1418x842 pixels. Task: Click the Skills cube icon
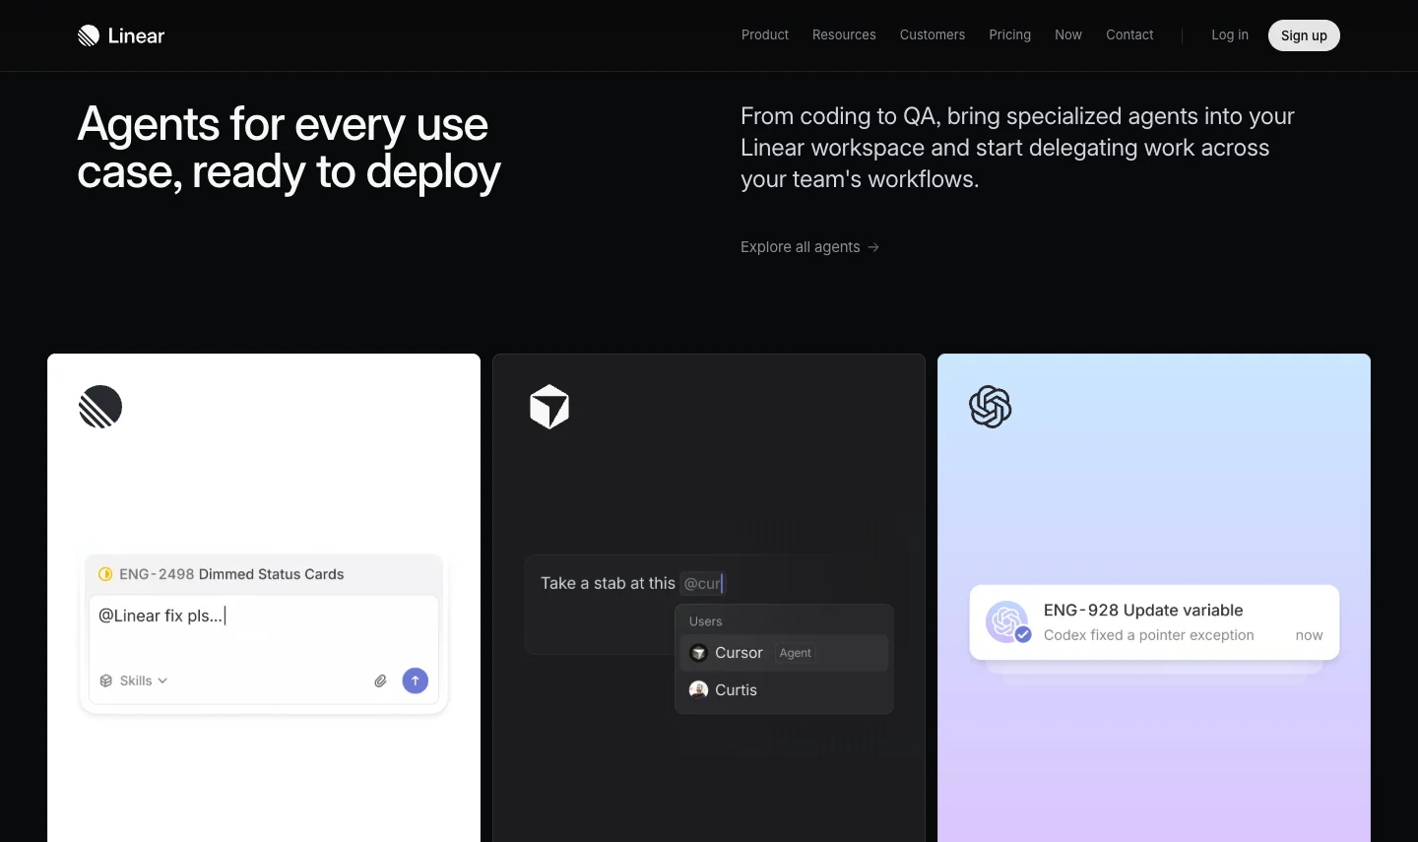tap(106, 680)
